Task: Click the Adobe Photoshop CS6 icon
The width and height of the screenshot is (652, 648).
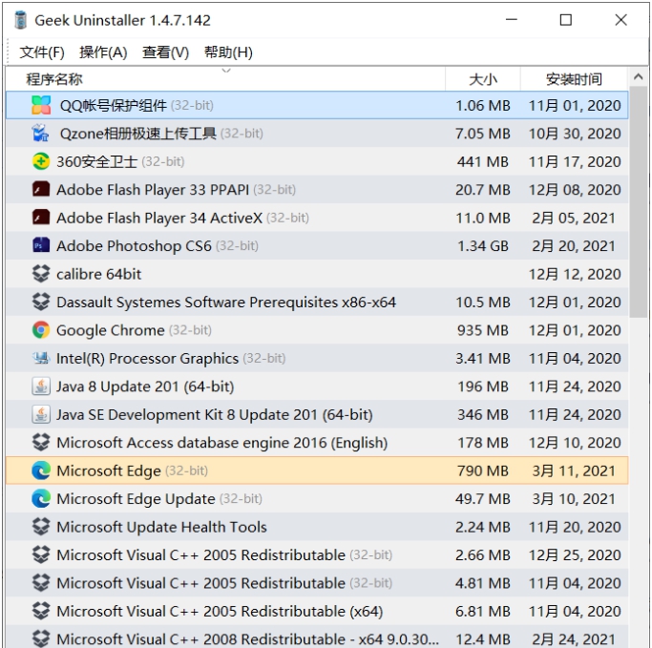Action: 41,245
